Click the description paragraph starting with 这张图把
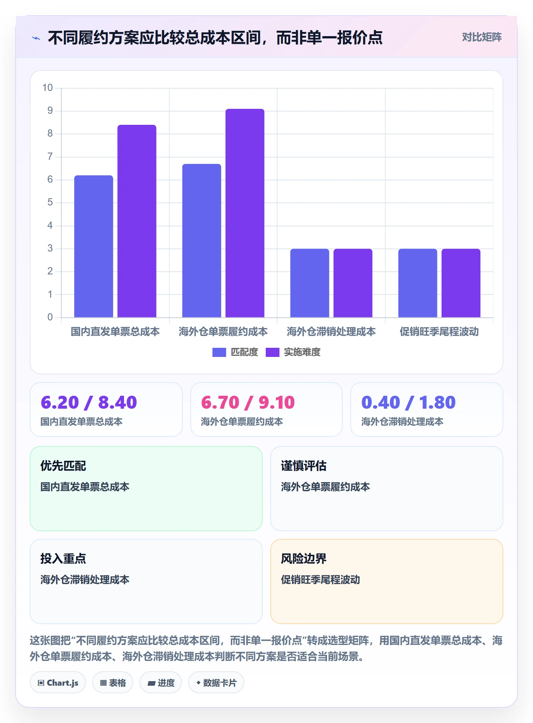The height and width of the screenshot is (723, 533). click(266, 648)
